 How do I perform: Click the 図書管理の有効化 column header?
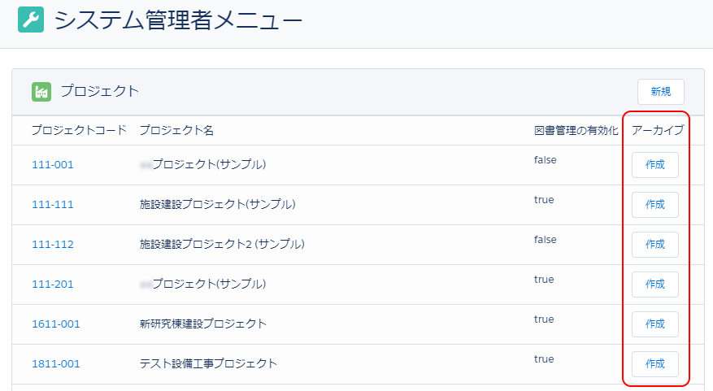[576, 131]
